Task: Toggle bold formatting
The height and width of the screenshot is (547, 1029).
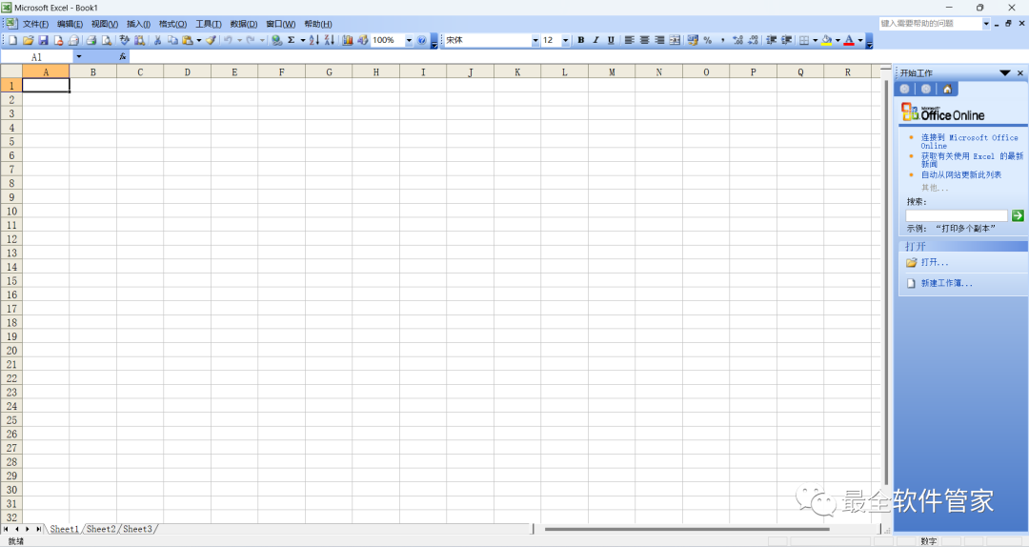Action: [x=581, y=40]
